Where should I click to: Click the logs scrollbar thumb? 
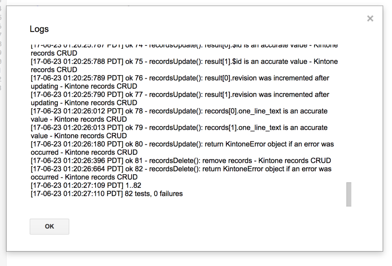coord(349,194)
